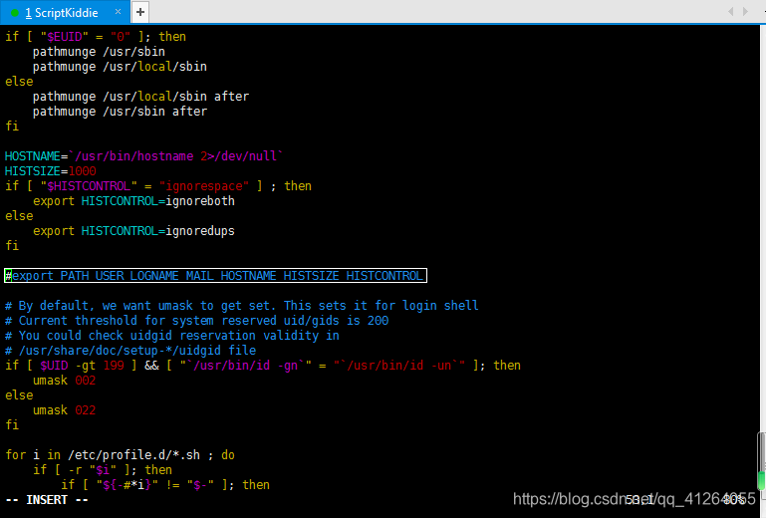
Task: Click the 'if [ "$EUID" = "0" ]; then' line
Action: click(96, 37)
